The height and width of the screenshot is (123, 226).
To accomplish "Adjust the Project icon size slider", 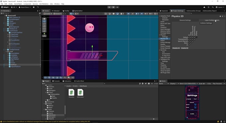I will [153, 119].
